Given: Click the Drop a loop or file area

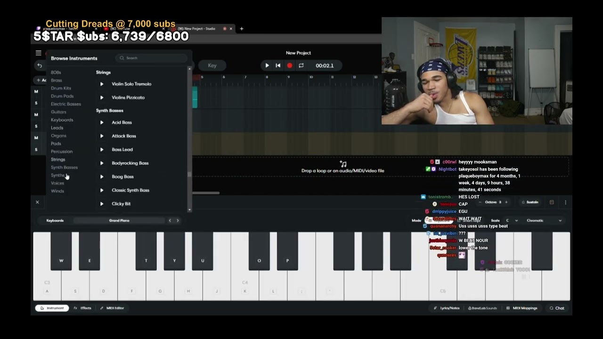Looking at the screenshot, I should (342, 167).
